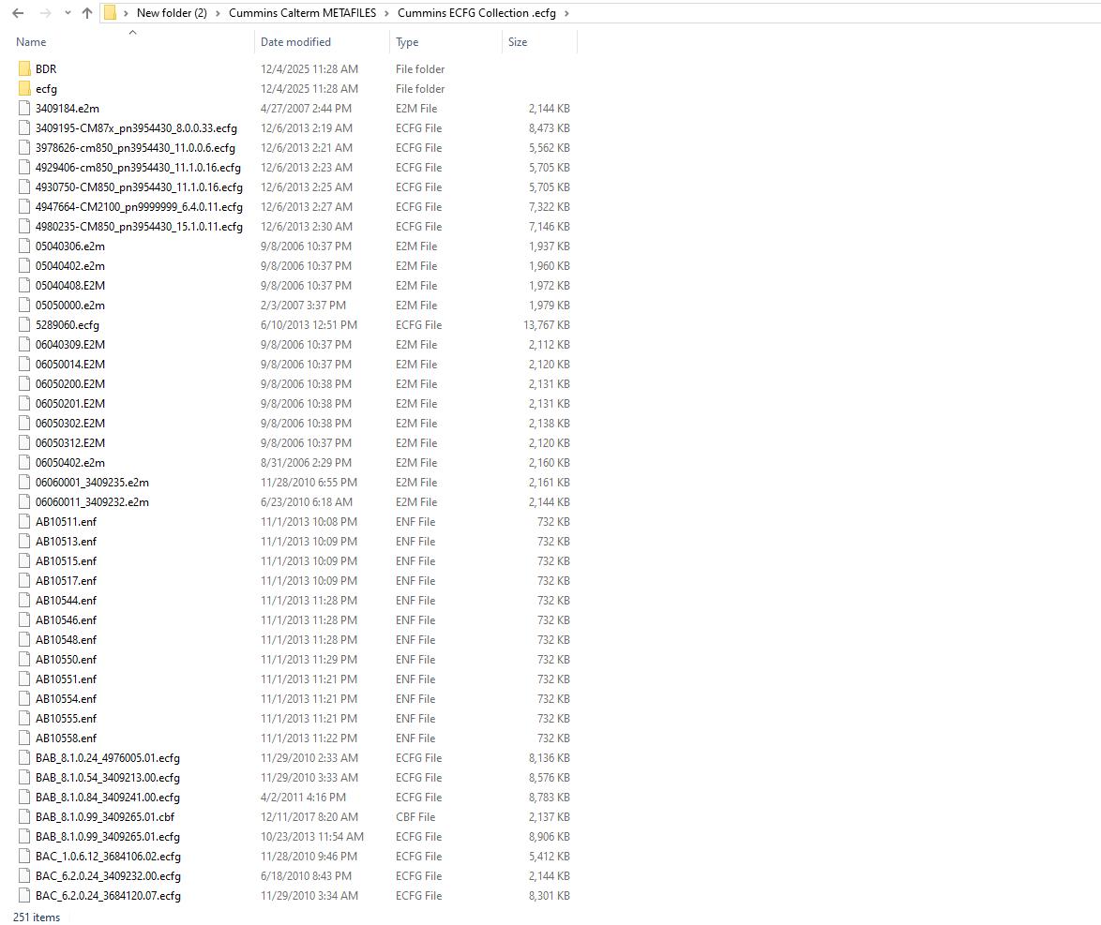Select 05040402.e2m file icon
Image resolution: width=1101 pixels, height=925 pixels.
pos(24,265)
